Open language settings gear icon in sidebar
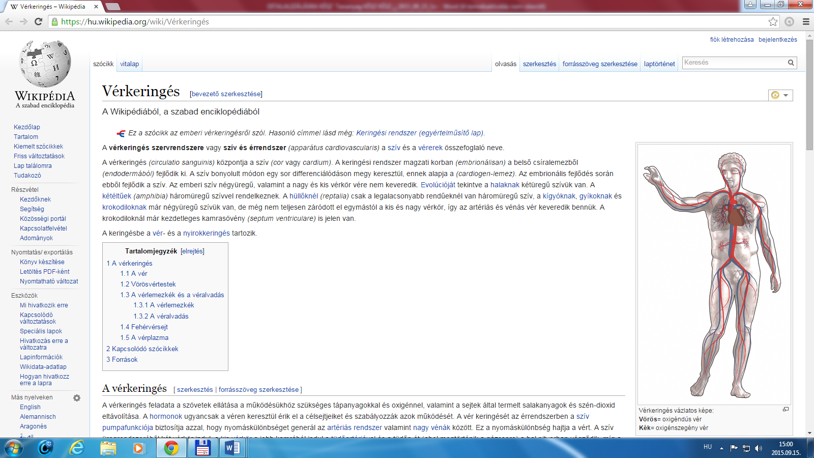 tap(77, 398)
